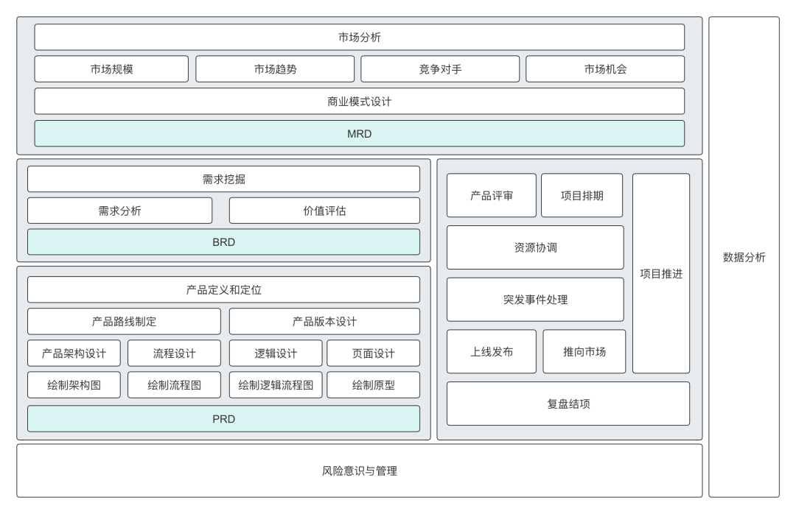
Task: Click the 产品路线制定 box
Action: 124,322
